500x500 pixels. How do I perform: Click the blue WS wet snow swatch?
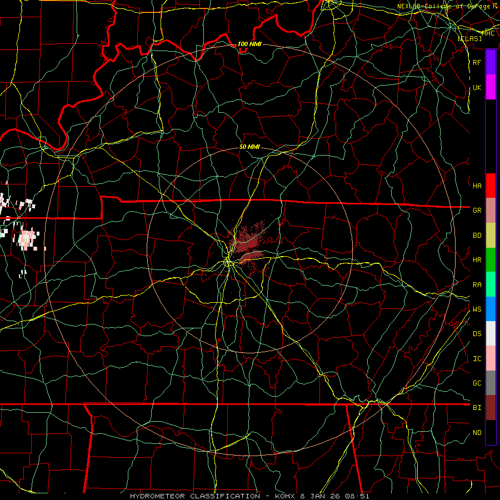pos(491,309)
